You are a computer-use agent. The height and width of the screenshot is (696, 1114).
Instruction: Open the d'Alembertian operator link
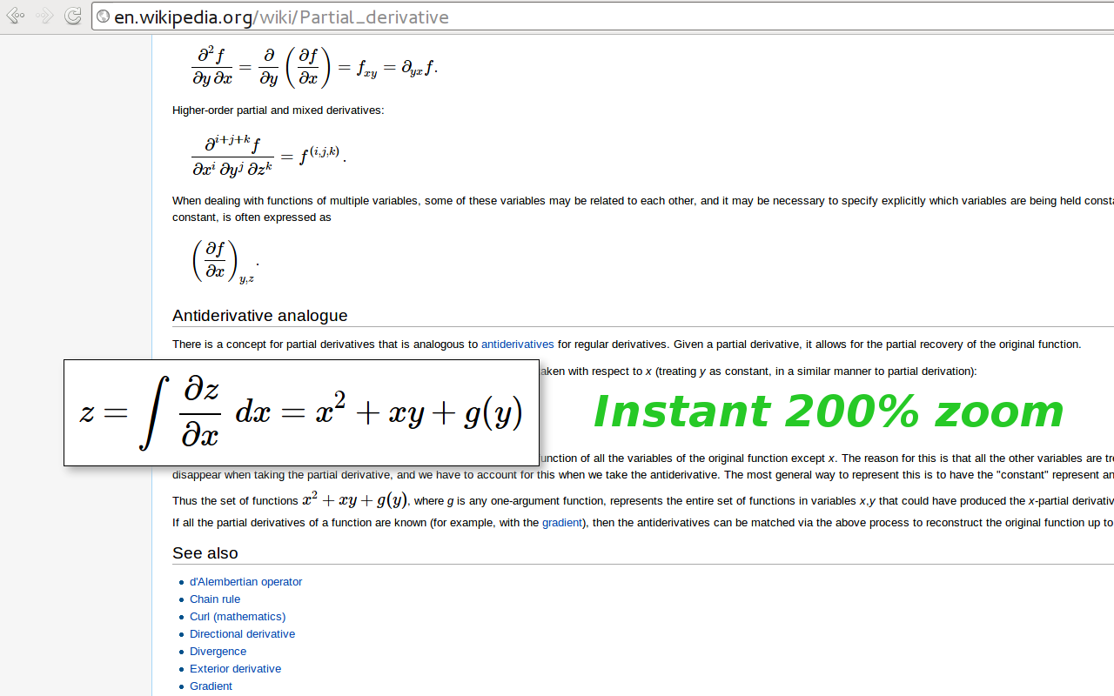click(245, 582)
